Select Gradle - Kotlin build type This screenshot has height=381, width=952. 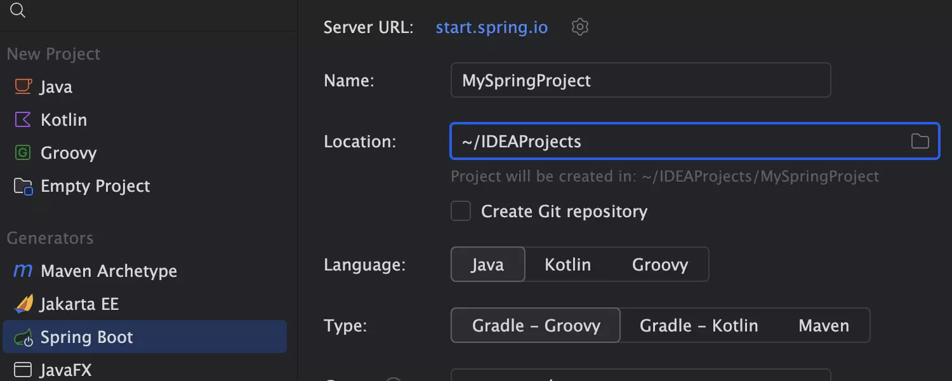click(x=698, y=326)
